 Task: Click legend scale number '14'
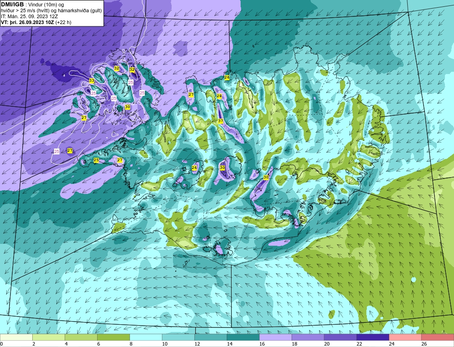click(x=230, y=344)
